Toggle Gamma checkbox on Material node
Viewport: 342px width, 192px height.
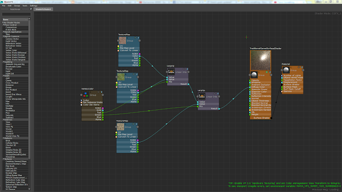pyautogui.click(x=282, y=91)
